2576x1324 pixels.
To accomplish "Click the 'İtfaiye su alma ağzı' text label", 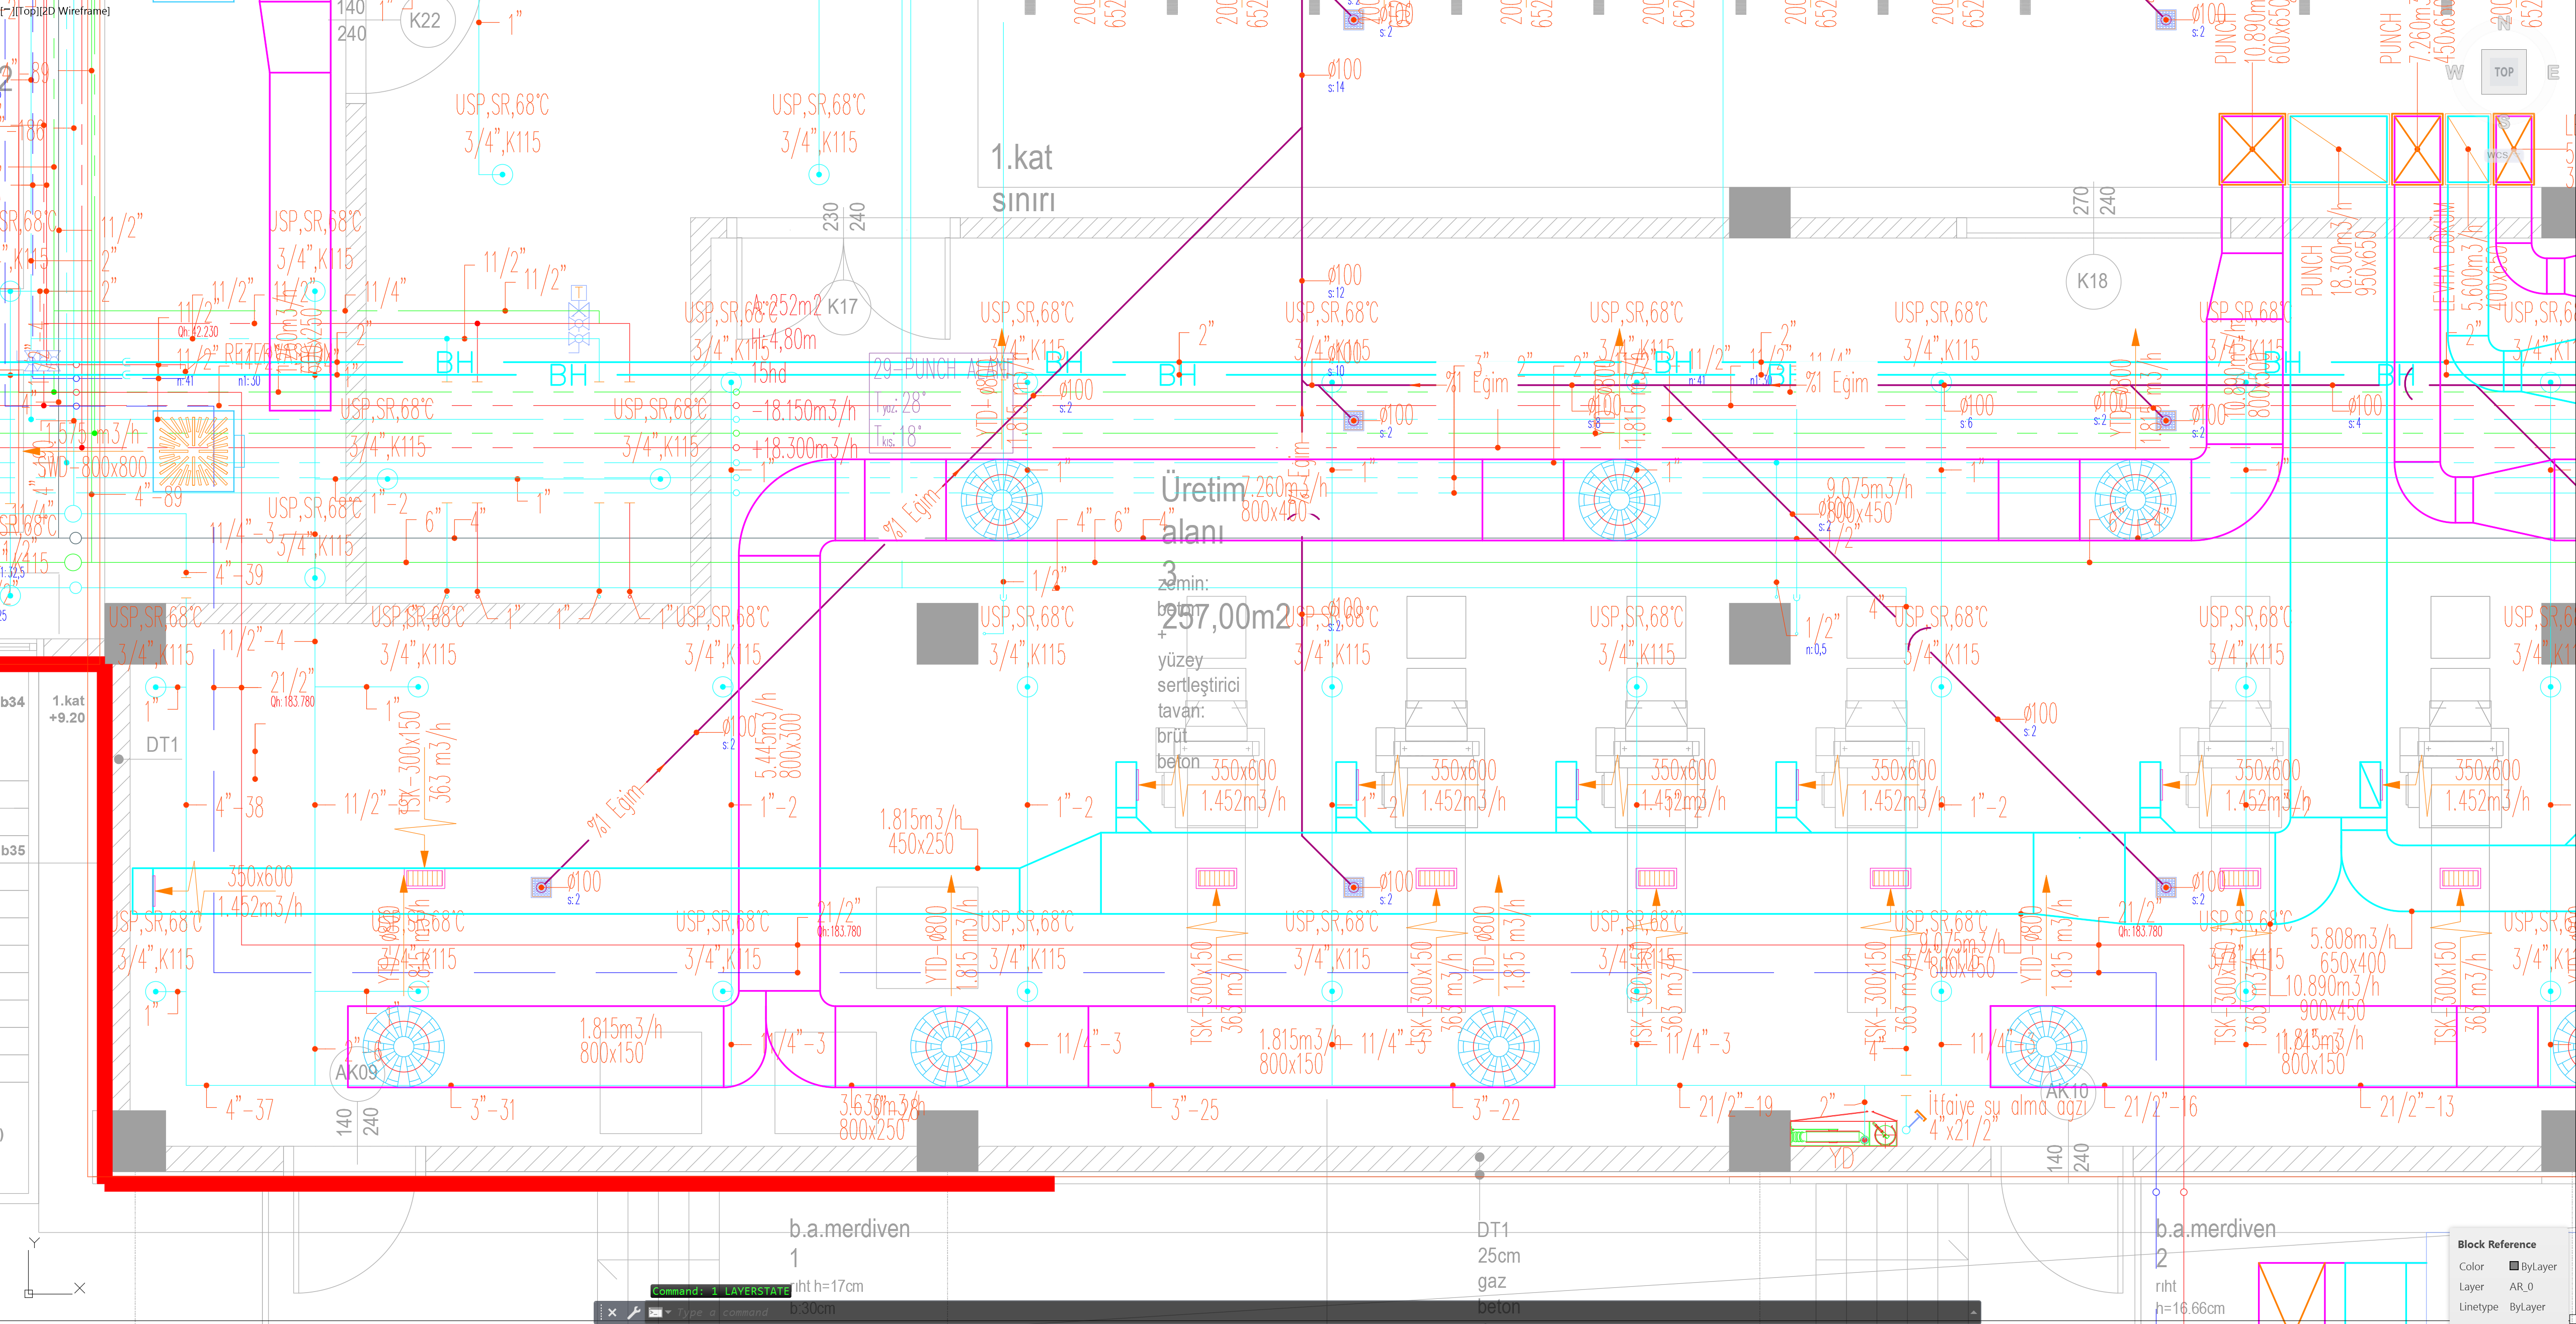I will 2006,1105.
